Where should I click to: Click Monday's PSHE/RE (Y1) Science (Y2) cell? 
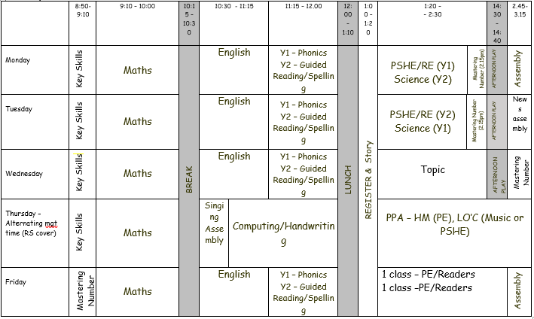coord(423,70)
